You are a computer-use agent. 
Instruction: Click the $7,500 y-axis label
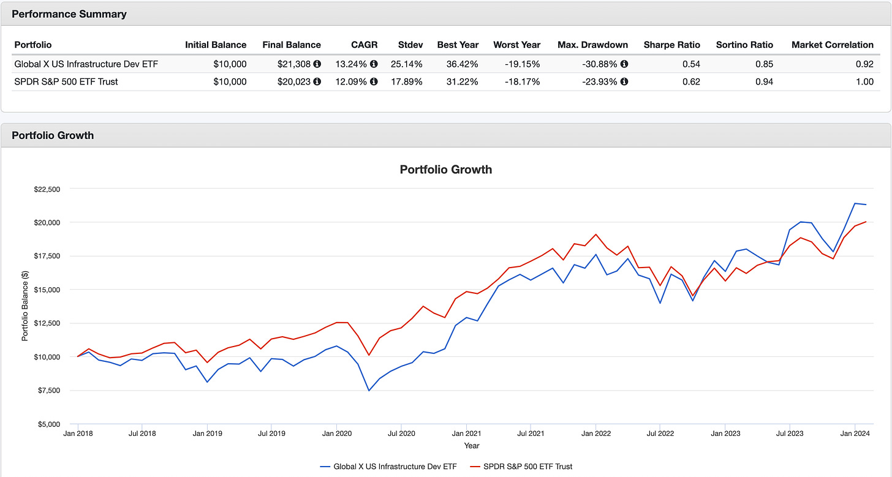50,391
